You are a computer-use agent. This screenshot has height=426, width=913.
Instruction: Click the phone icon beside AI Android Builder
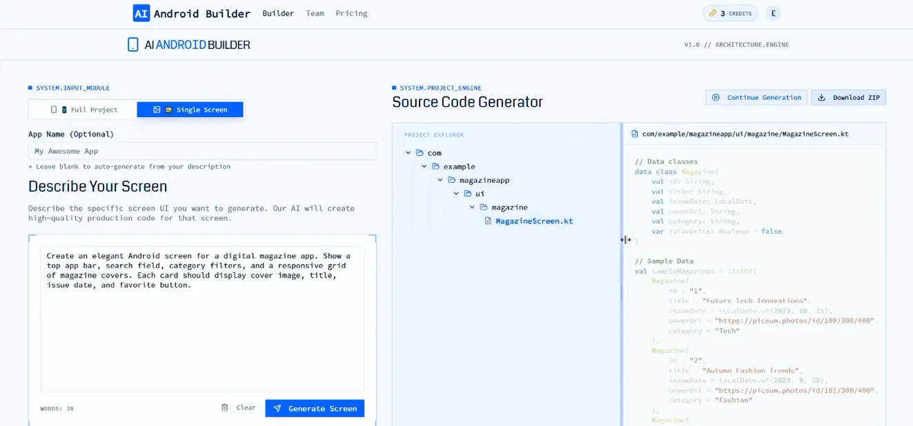click(133, 45)
